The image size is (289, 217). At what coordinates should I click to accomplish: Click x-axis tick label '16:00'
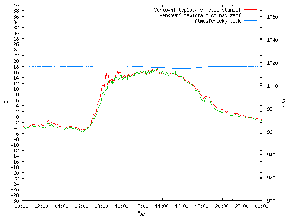182,206
